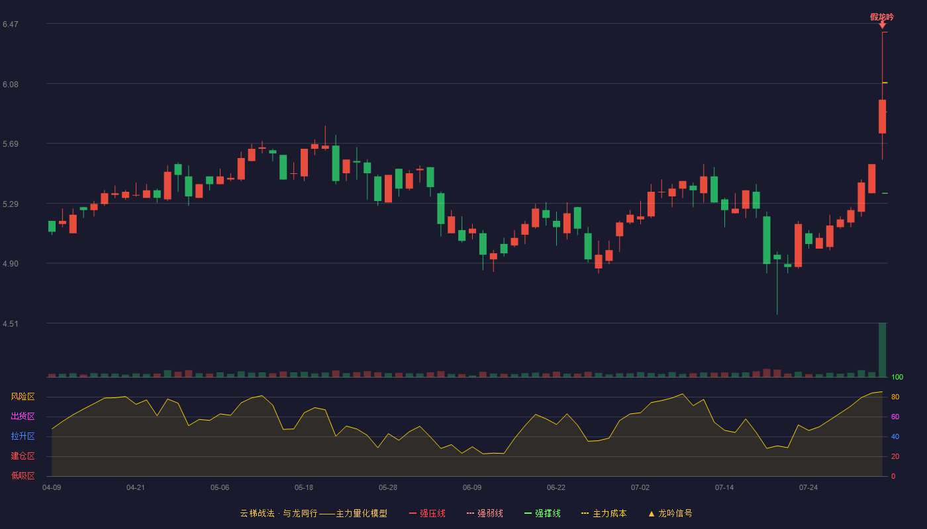Click the 04-09 date label
927x529 pixels.
coord(52,487)
